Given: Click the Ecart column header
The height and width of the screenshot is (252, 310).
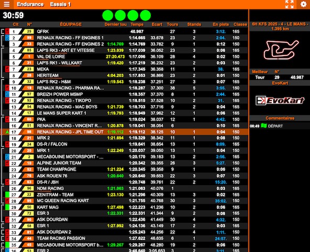Looking at the screenshot, I should (157, 24).
